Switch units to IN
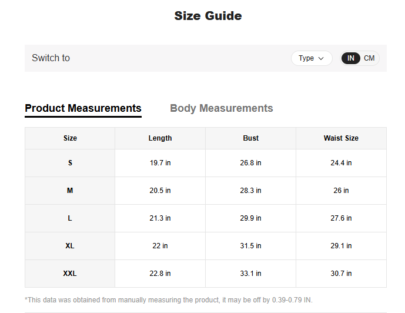 [x=351, y=58]
